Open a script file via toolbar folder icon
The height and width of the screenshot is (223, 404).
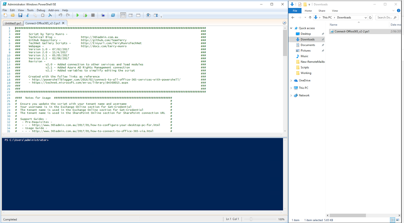click(13, 15)
